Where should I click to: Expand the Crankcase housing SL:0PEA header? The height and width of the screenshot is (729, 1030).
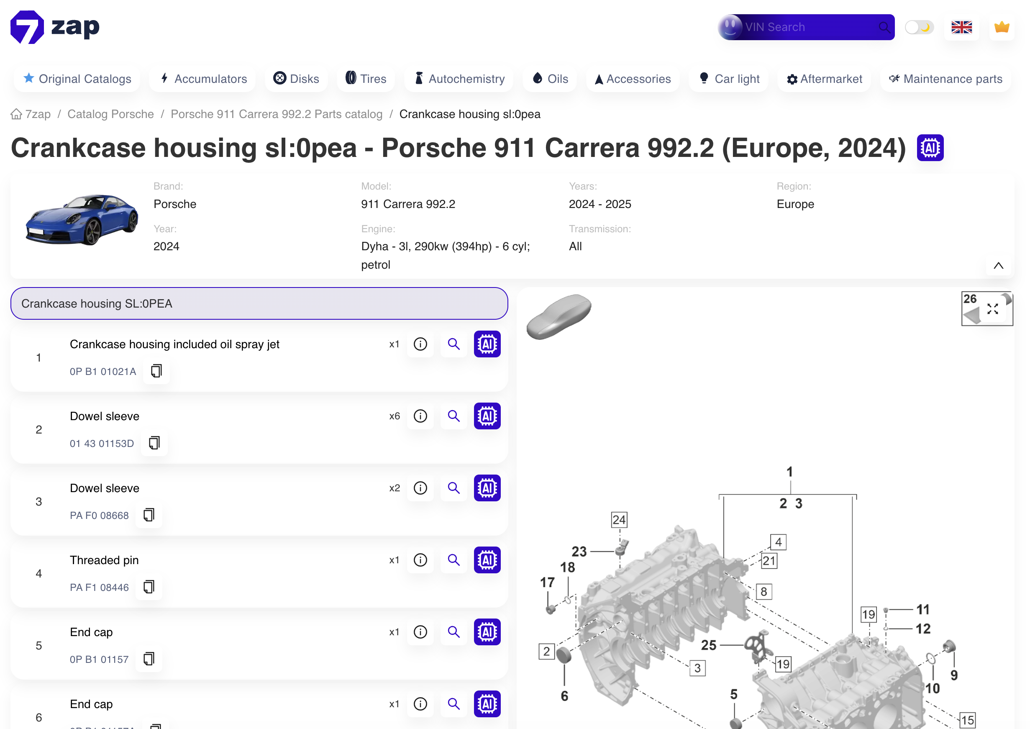(x=259, y=303)
